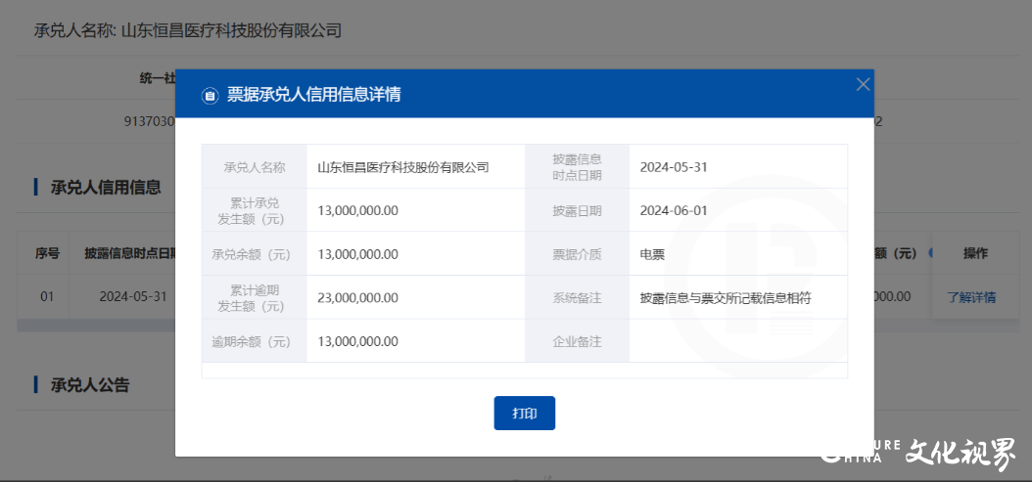This screenshot has height=482, width=1032.
Task: Close the credit info detail dialog
Action: pyautogui.click(x=863, y=84)
